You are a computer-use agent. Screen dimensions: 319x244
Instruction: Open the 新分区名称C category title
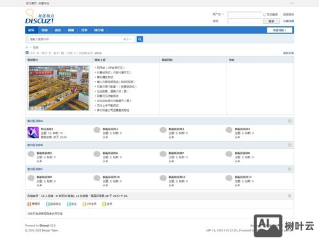[35, 169]
